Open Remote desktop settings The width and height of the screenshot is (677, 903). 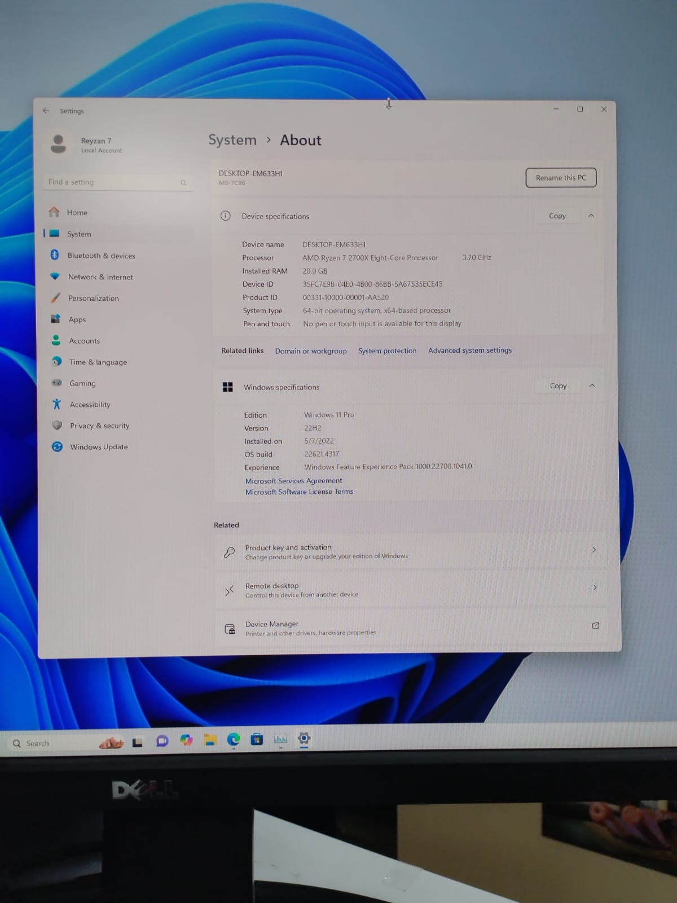pos(411,590)
